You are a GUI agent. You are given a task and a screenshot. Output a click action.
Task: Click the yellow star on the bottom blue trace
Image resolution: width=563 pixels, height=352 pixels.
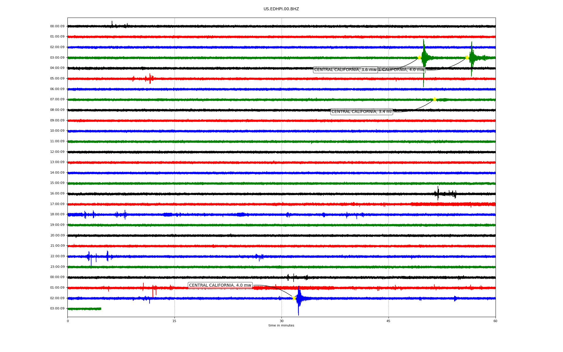(x=294, y=298)
